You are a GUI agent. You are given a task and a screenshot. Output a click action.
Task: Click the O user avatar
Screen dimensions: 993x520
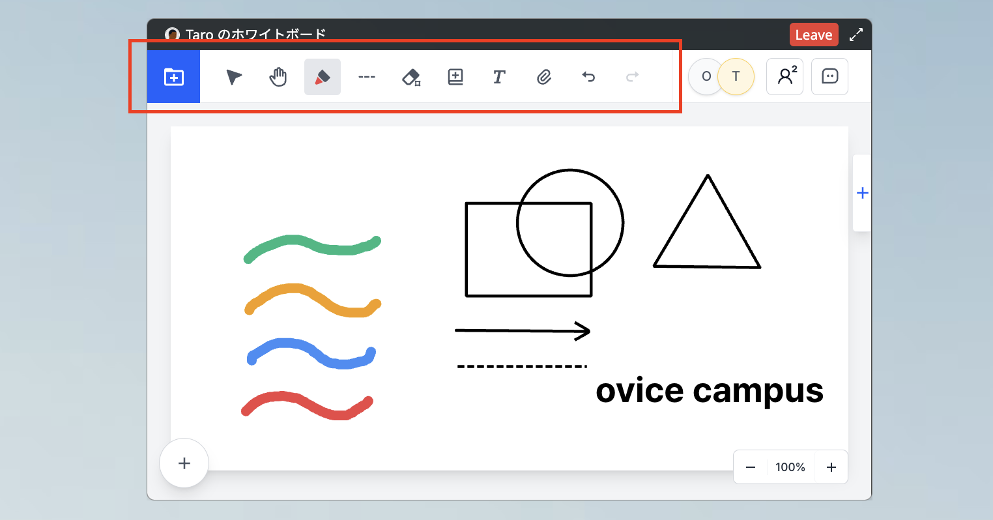click(704, 77)
